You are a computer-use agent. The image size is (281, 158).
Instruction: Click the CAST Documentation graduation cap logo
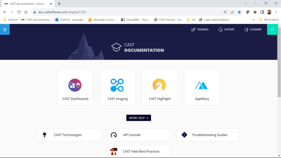click(116, 48)
